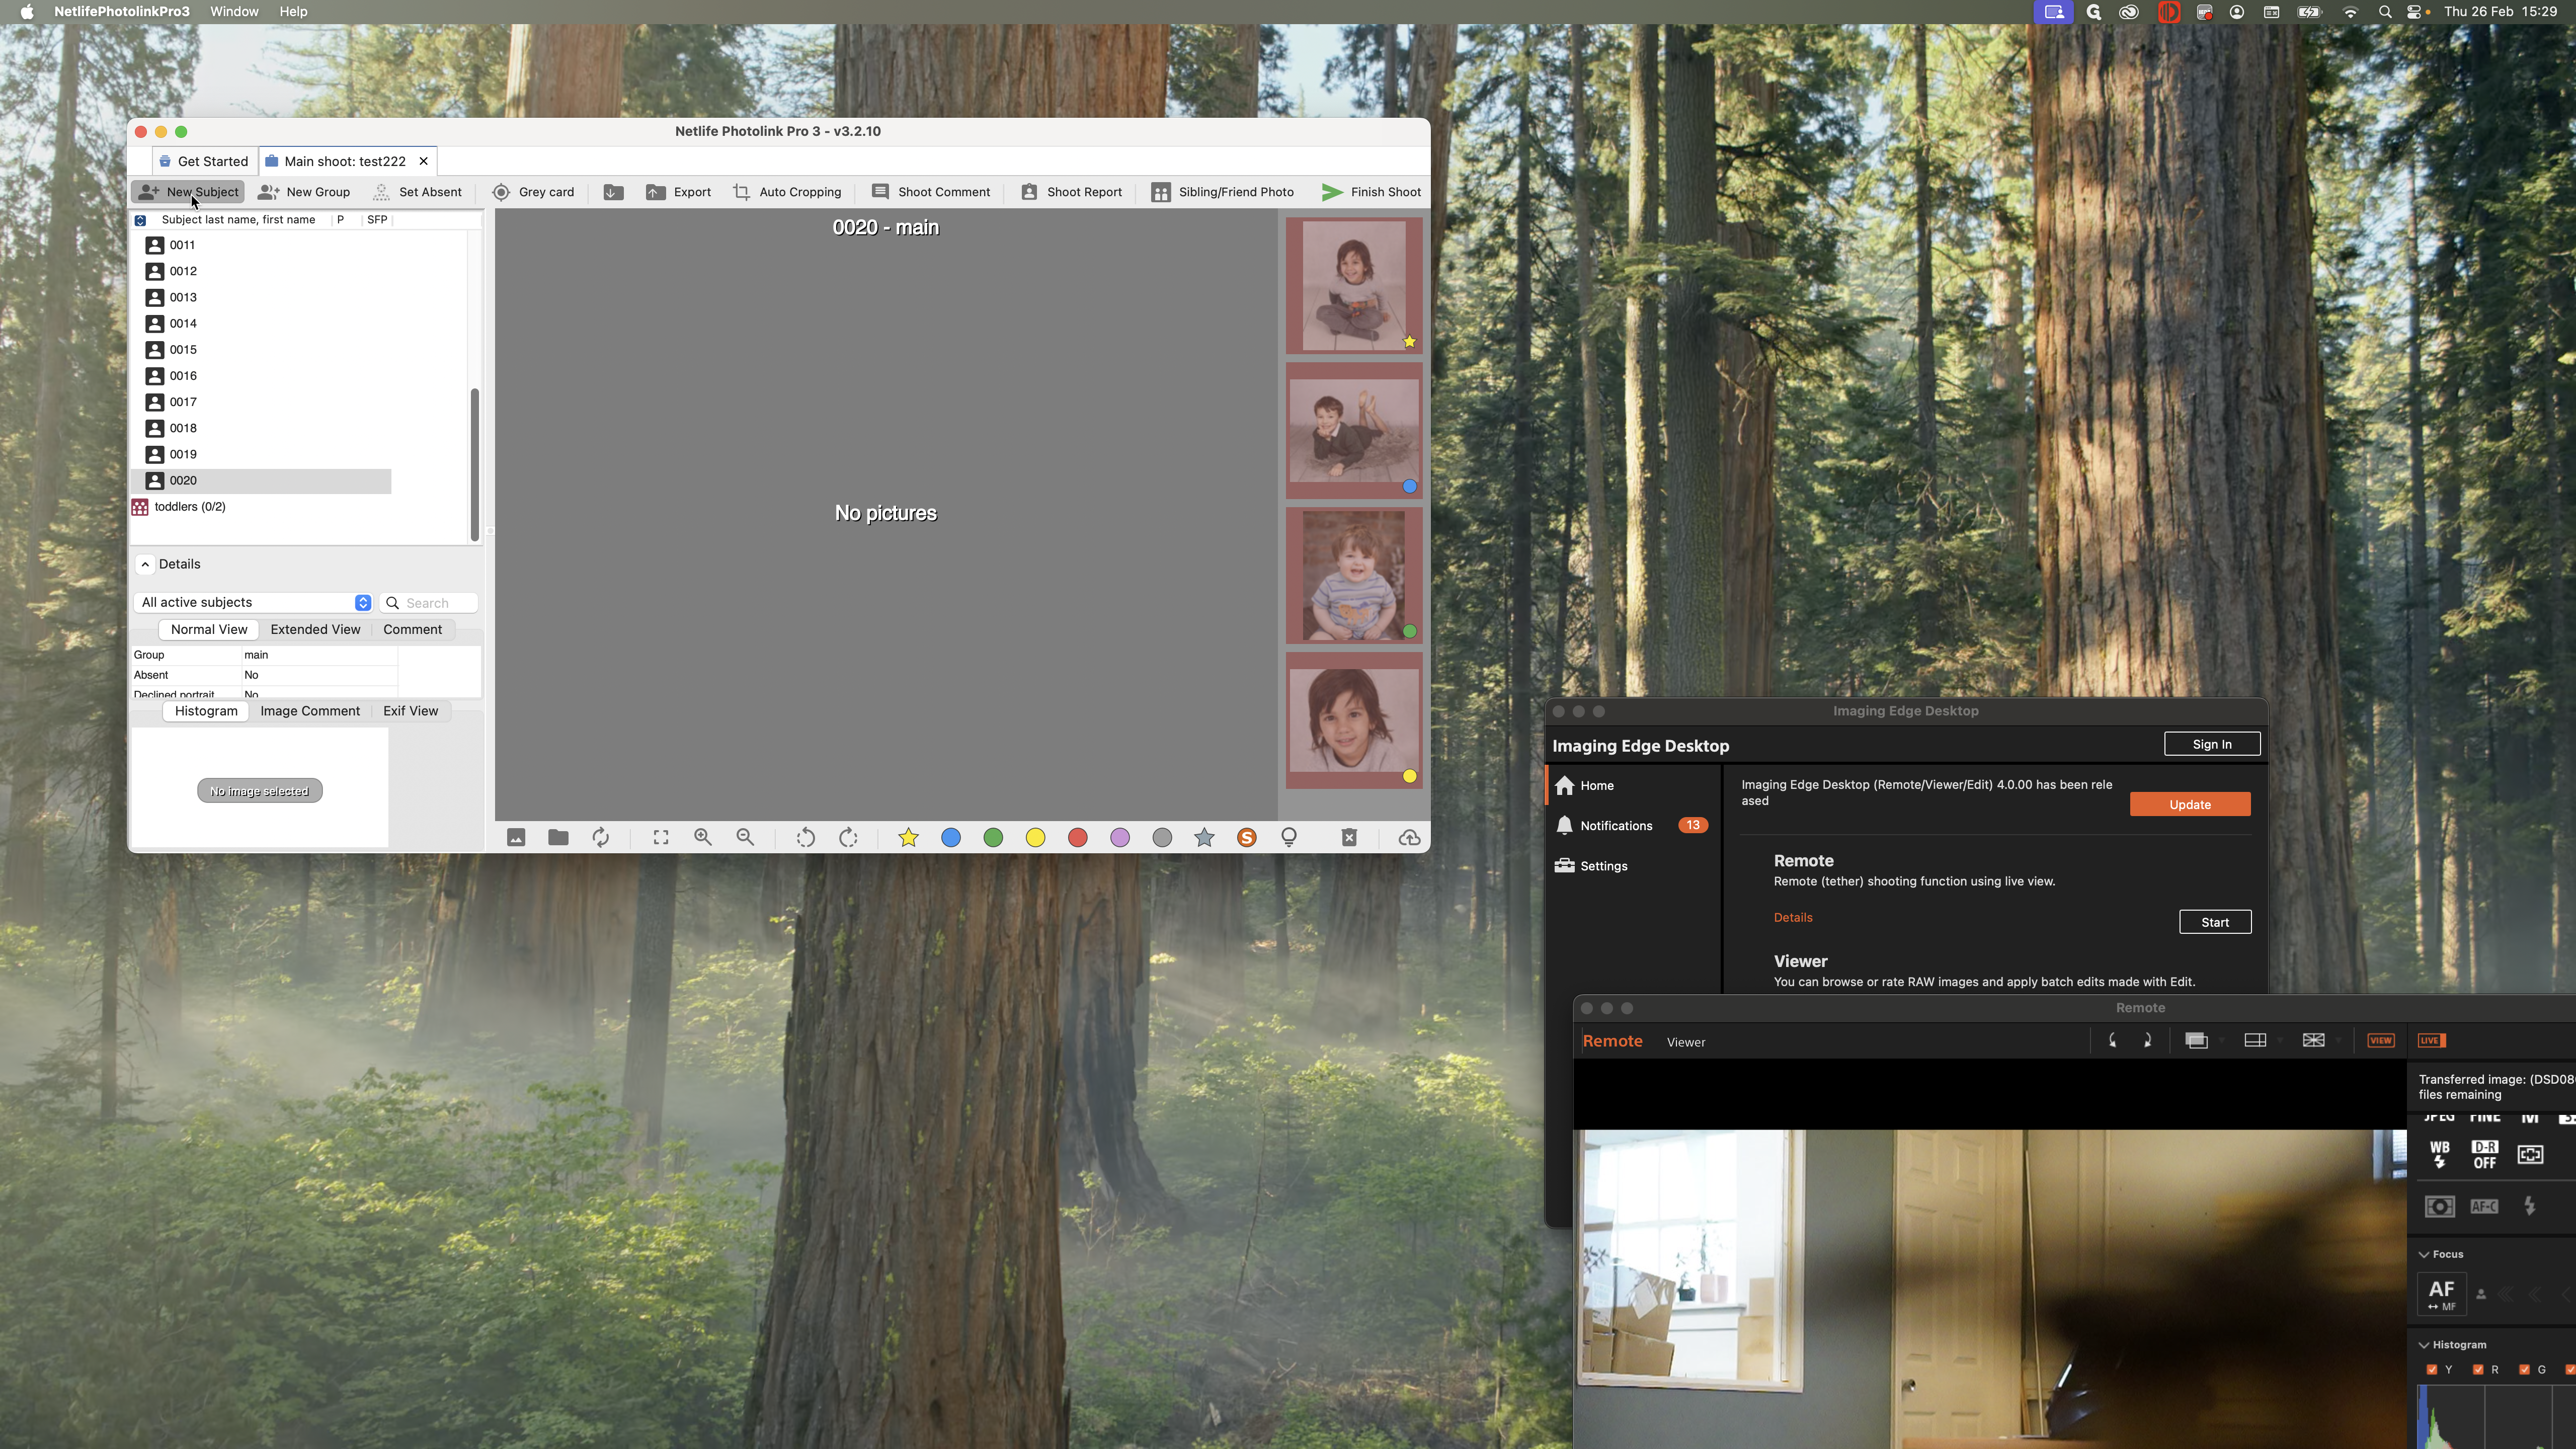2576x1449 pixels.
Task: Click the zoom in magnifier icon
Action: [x=703, y=838]
